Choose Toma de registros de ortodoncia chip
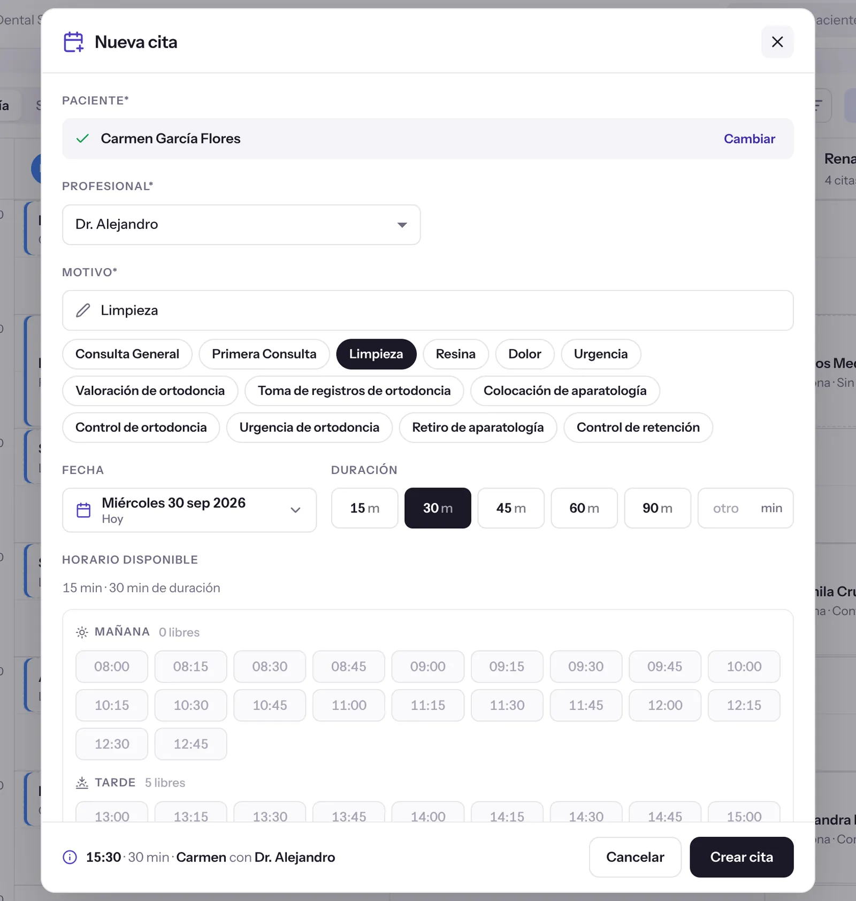Screen dimensions: 856x901 [x=354, y=391]
